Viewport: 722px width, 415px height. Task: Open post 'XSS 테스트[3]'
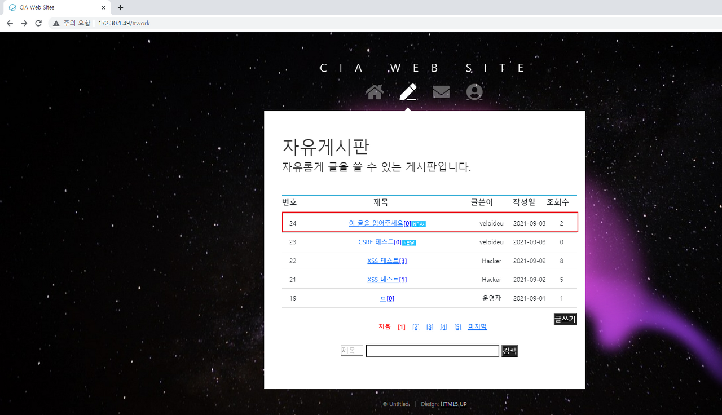click(387, 261)
